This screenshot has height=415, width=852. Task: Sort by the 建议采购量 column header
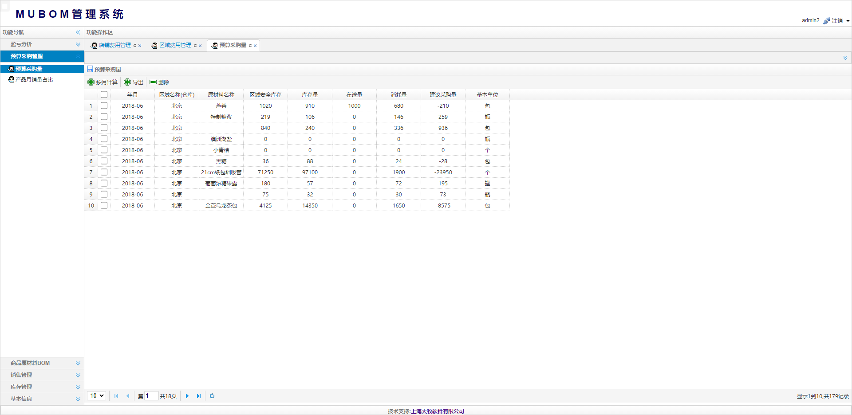pyautogui.click(x=443, y=95)
